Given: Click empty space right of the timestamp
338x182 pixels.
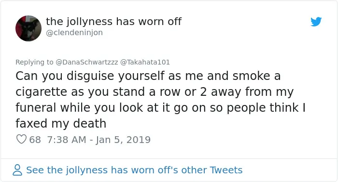Looking at the screenshot, I should pos(237,140).
